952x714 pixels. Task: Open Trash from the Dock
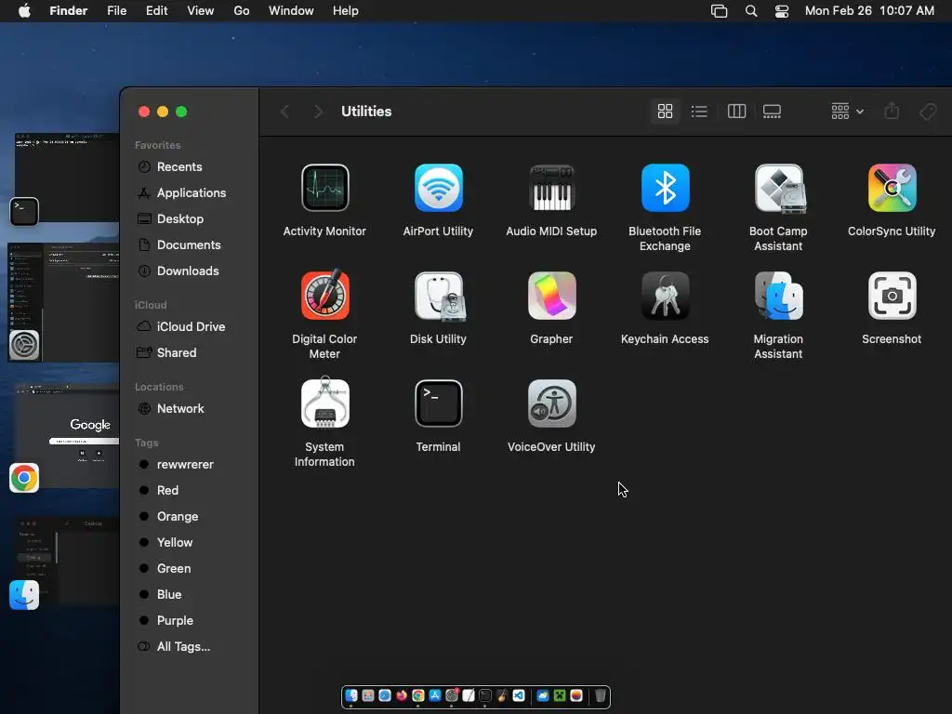600,695
